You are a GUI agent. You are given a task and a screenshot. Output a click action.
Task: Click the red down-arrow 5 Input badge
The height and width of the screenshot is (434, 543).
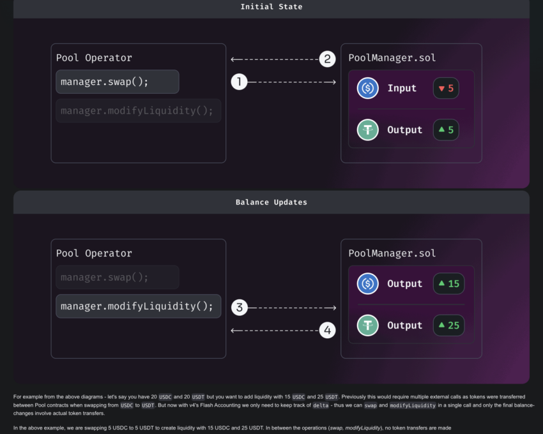coord(446,88)
